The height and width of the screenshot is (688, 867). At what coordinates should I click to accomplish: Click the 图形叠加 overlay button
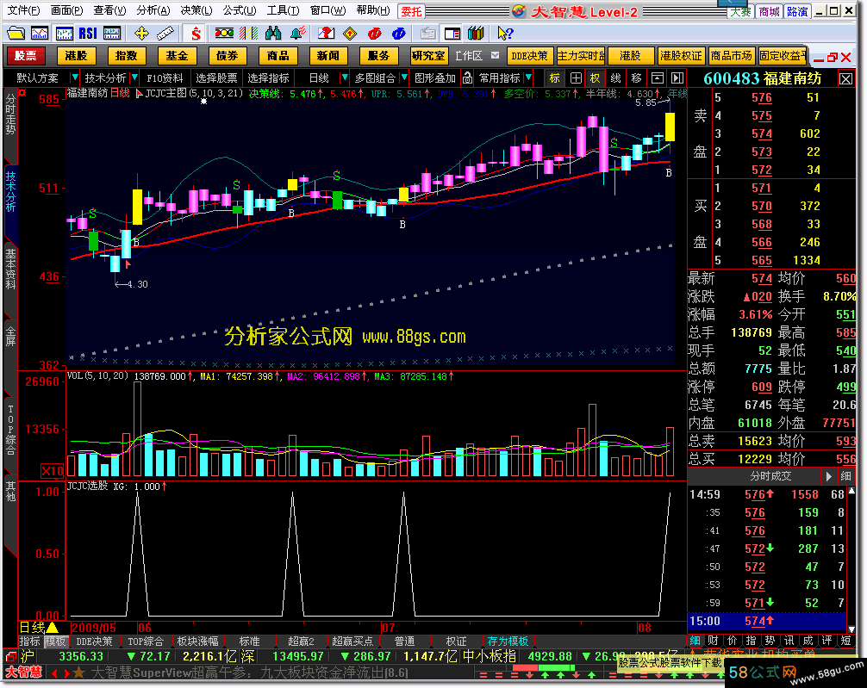tap(435, 77)
